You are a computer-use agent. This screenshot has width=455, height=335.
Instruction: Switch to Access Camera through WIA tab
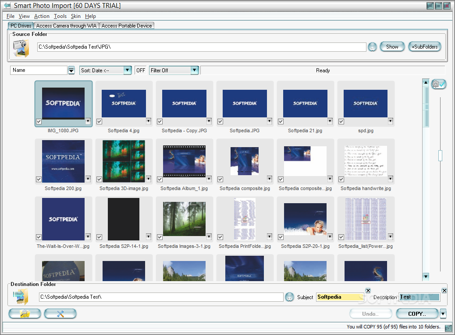click(x=67, y=26)
